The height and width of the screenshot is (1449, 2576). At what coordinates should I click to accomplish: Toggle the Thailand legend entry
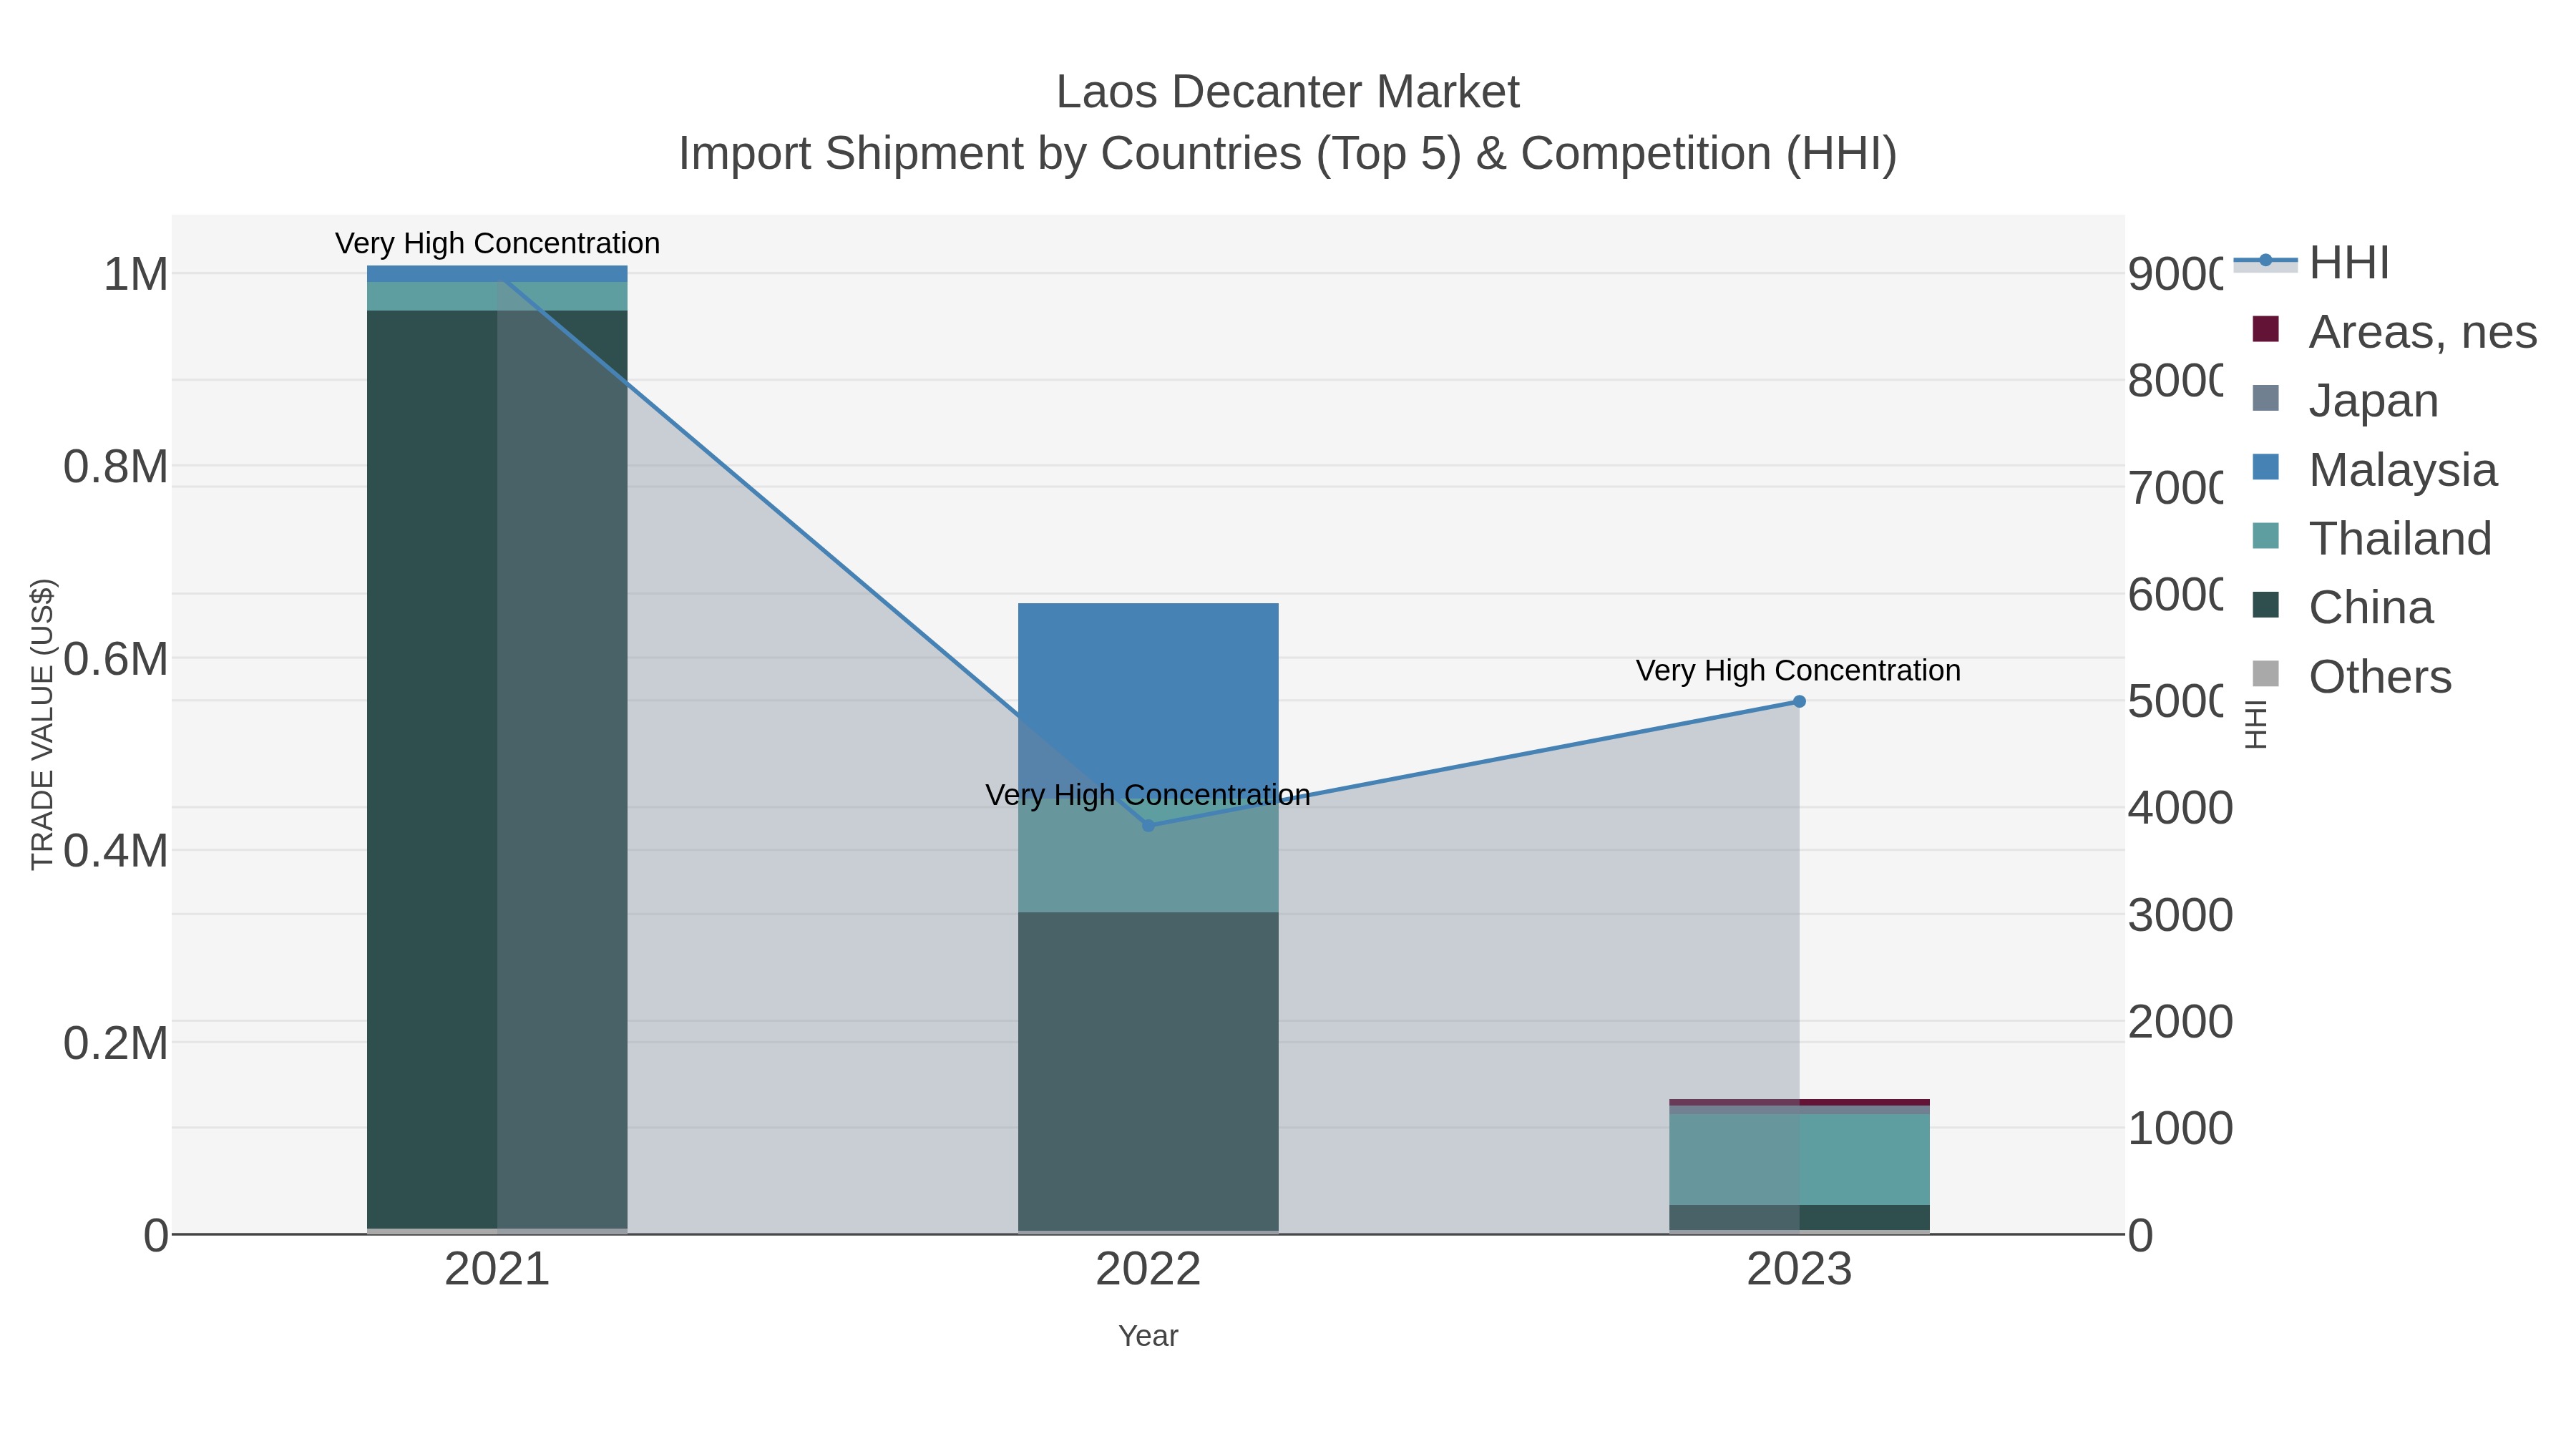click(x=2371, y=538)
